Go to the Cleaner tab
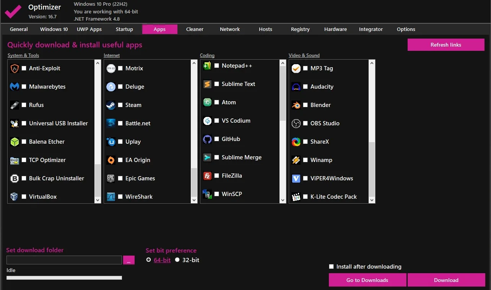The height and width of the screenshot is (290, 491). coord(195,29)
